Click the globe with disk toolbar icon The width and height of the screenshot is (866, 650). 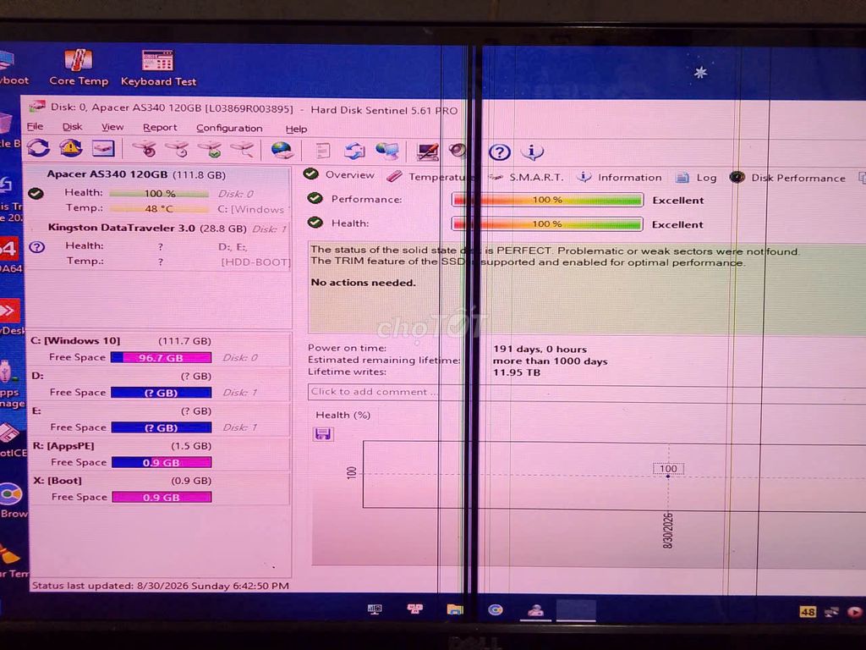(282, 150)
